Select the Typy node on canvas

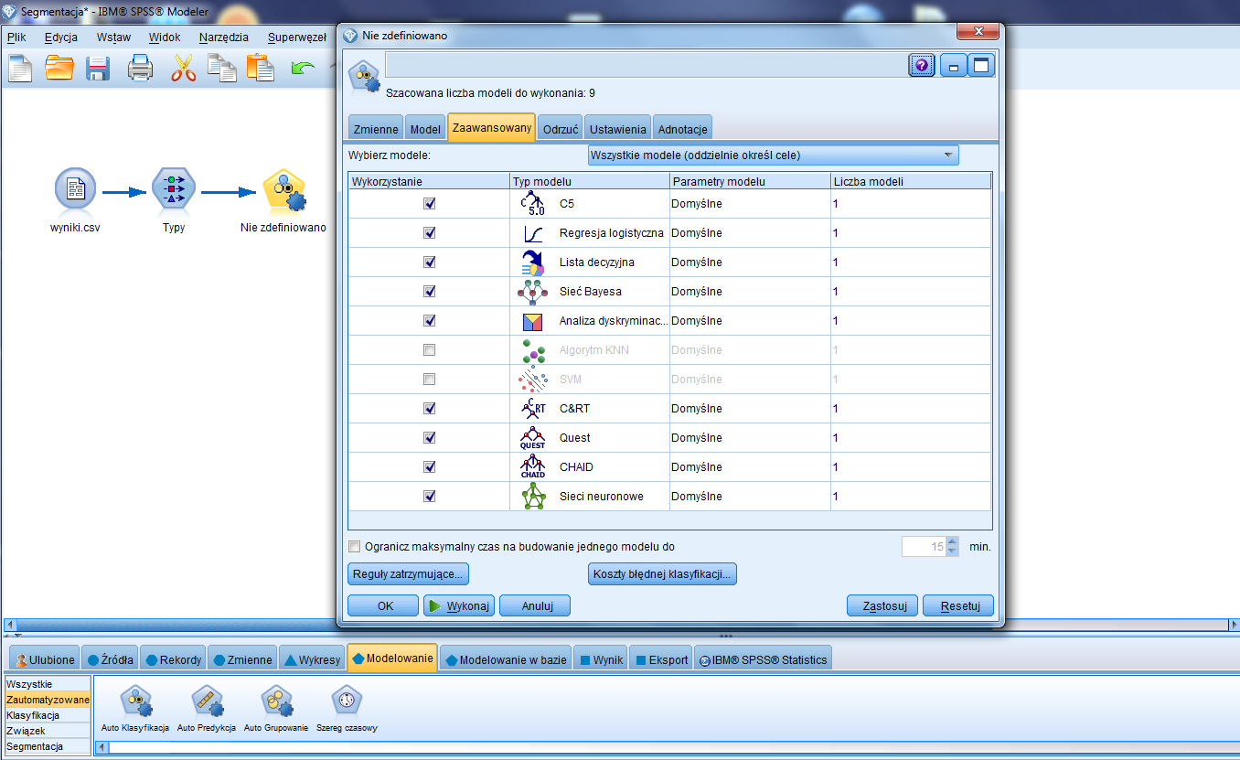[x=174, y=191]
